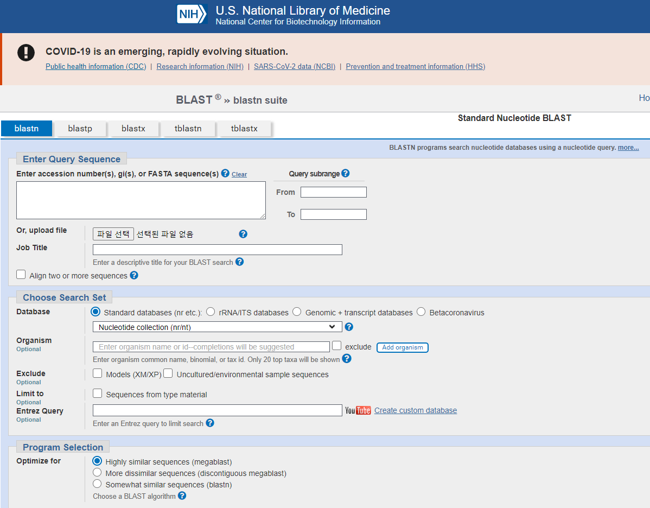The width and height of the screenshot is (650, 508).
Task: Click the query sequence text area
Action: click(x=141, y=200)
